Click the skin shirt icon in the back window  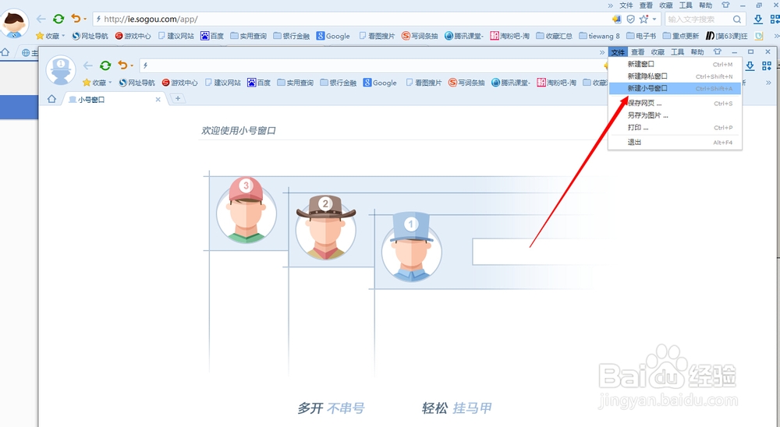pos(725,5)
